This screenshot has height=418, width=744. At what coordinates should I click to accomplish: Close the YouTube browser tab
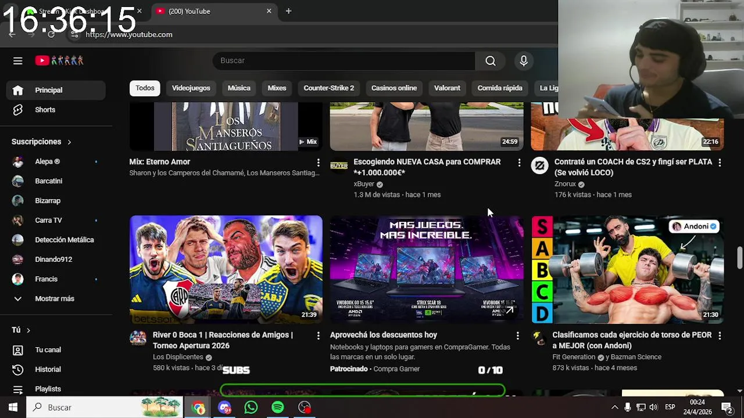coord(269,11)
